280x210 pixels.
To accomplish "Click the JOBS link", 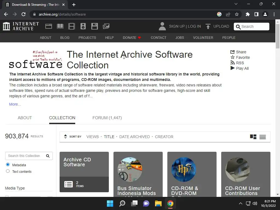I will tap(180, 38).
